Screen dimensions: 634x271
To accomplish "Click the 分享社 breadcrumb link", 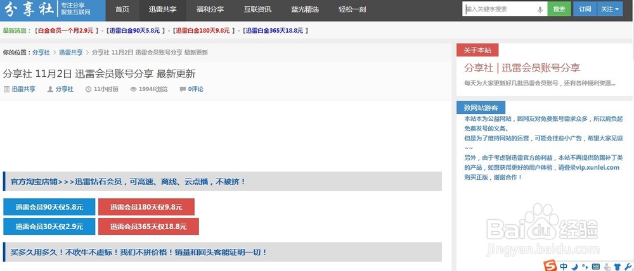I will 41,53.
